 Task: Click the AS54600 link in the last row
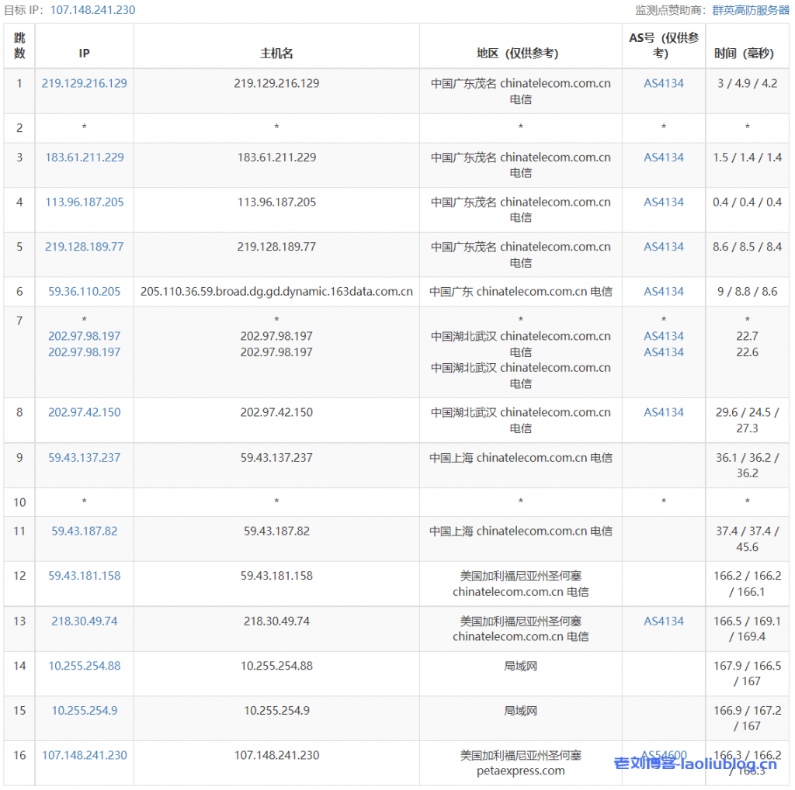coord(664,755)
